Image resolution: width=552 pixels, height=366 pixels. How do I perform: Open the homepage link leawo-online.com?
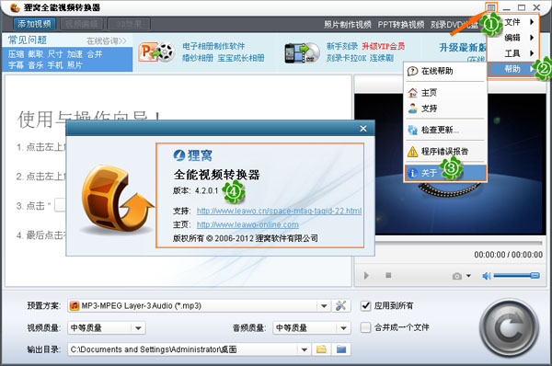247,224
